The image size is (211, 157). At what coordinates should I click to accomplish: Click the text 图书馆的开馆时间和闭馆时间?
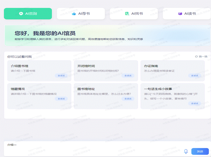[98, 71]
